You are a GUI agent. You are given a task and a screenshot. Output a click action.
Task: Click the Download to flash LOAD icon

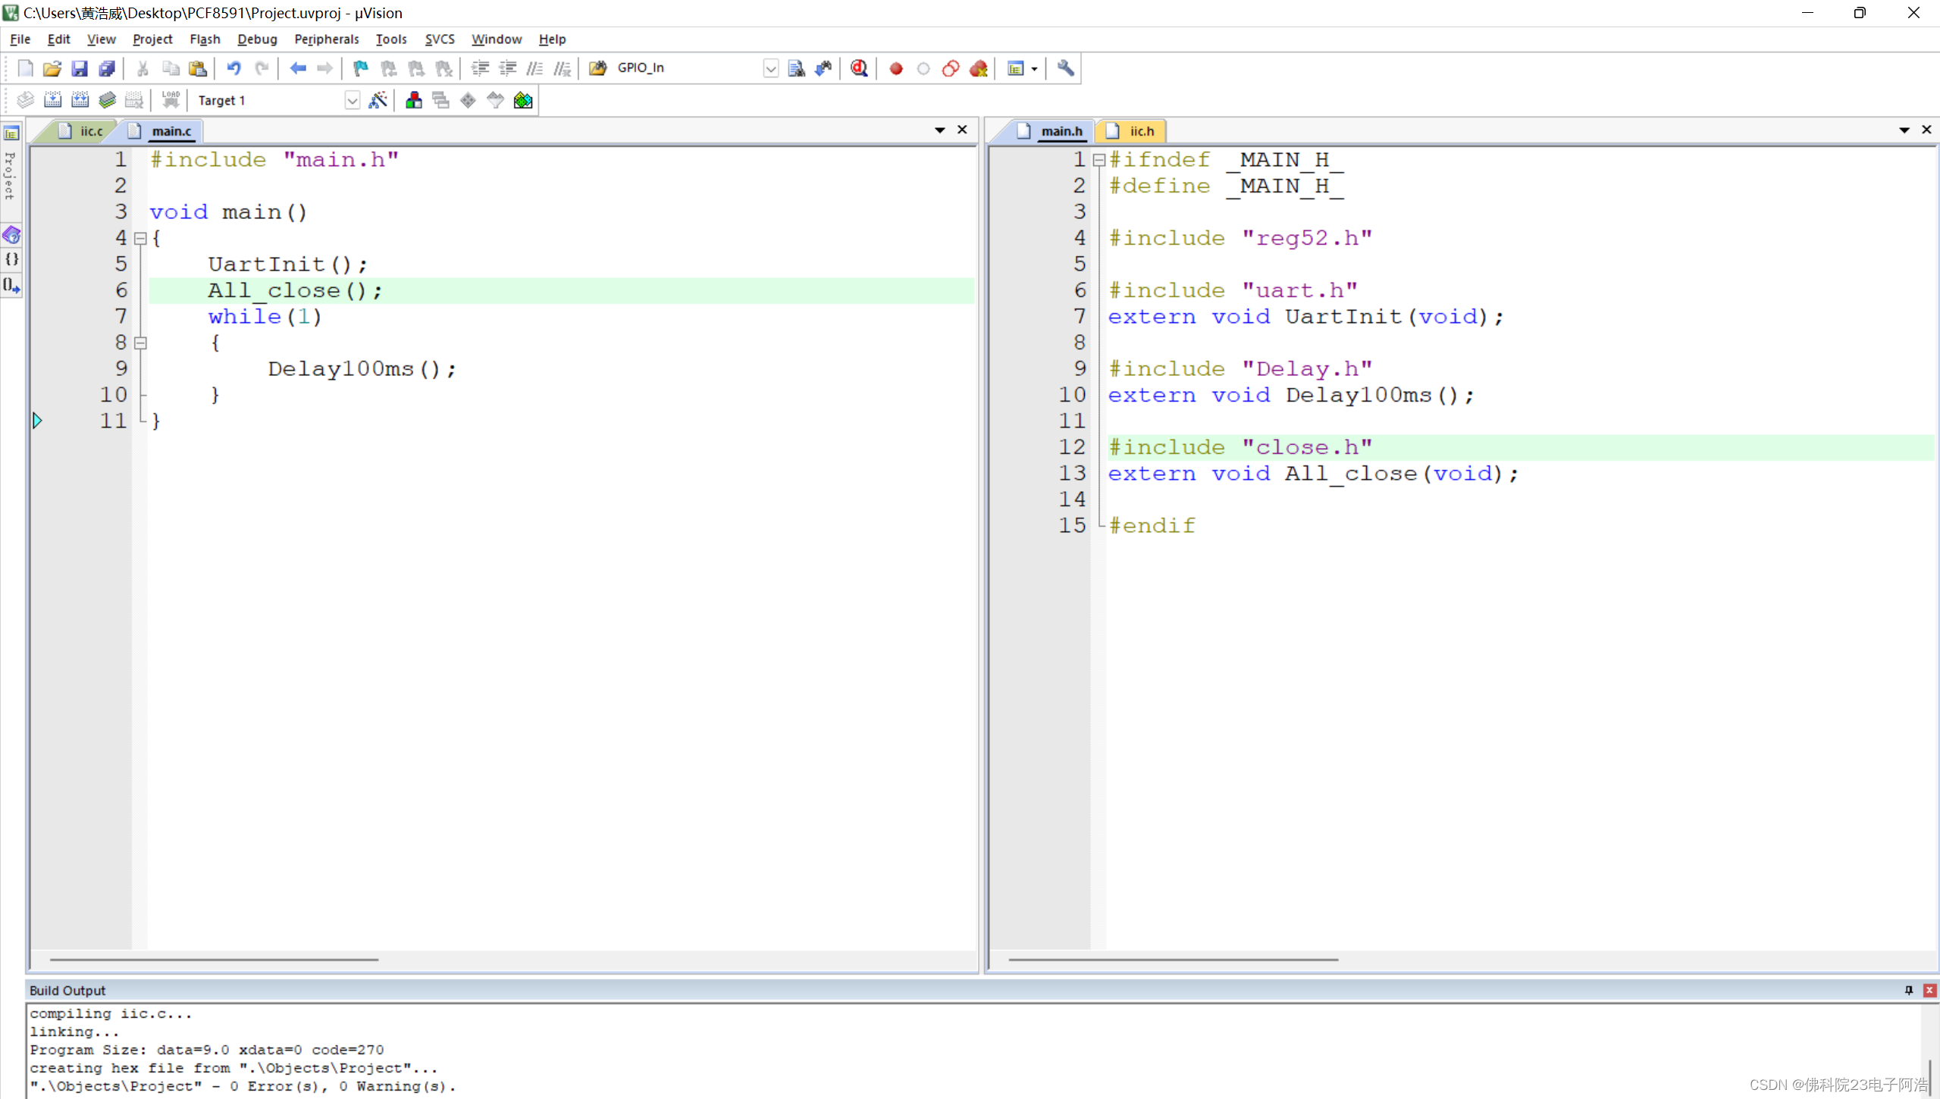171,100
